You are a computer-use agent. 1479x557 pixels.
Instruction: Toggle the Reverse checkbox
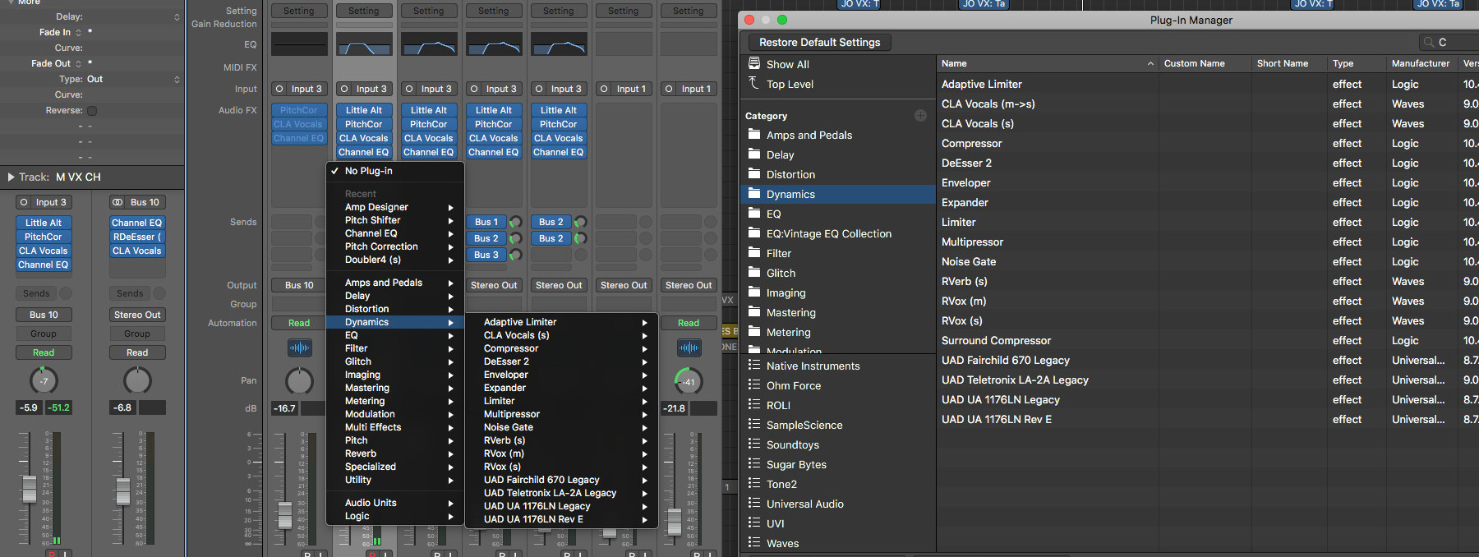[92, 111]
